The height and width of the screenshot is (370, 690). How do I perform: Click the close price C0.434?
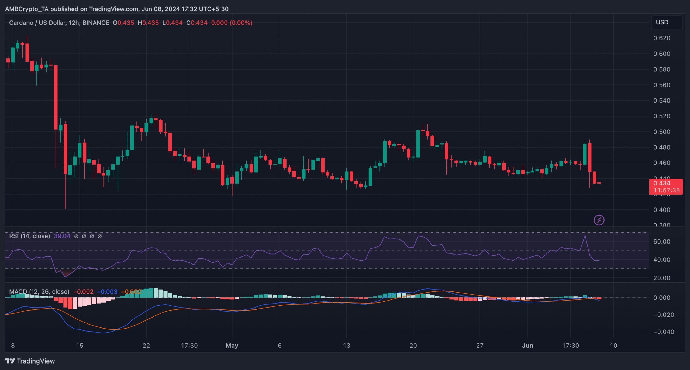197,23
